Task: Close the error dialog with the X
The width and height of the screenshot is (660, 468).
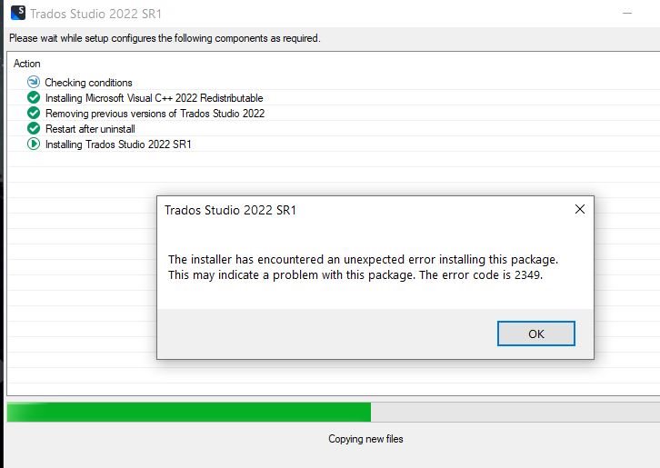Action: tap(580, 209)
